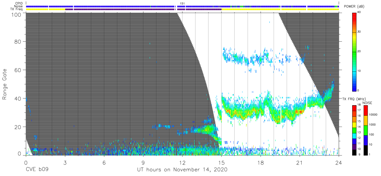Image resolution: width=381 pixels, height=176 pixels.
Task: Click the blue Noise bar above the plot
Action: click(x=182, y=6)
